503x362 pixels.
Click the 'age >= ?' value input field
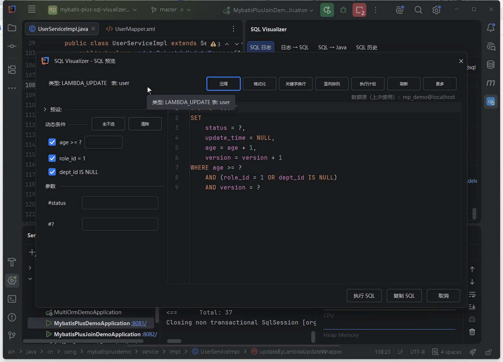[103, 142]
